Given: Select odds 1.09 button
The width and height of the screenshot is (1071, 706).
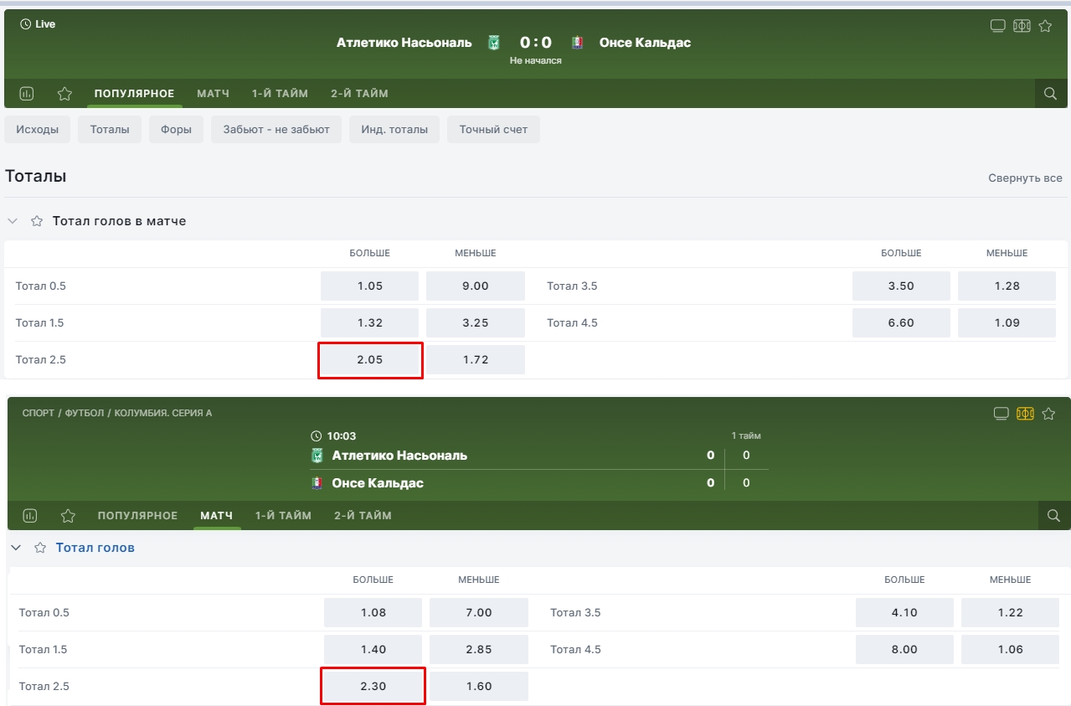Looking at the screenshot, I should 1007,322.
